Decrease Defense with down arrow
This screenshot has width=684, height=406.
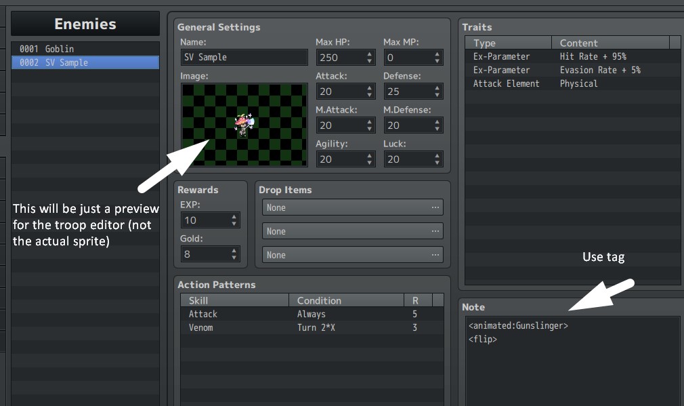(437, 95)
